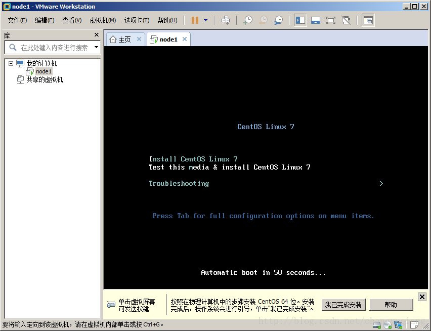Click the 帮助 button in the install bar

[x=391, y=305]
